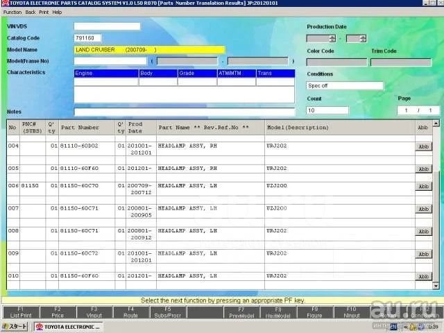Click the Notes input field
The height and width of the screenshot is (333, 444).
[x=185, y=112]
